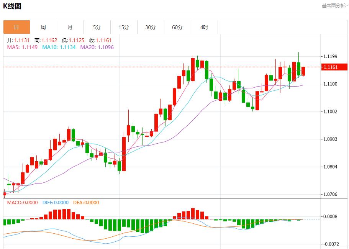Switch to the 月 monthly tab
The image size is (349, 249).
pyautogui.click(x=70, y=27)
